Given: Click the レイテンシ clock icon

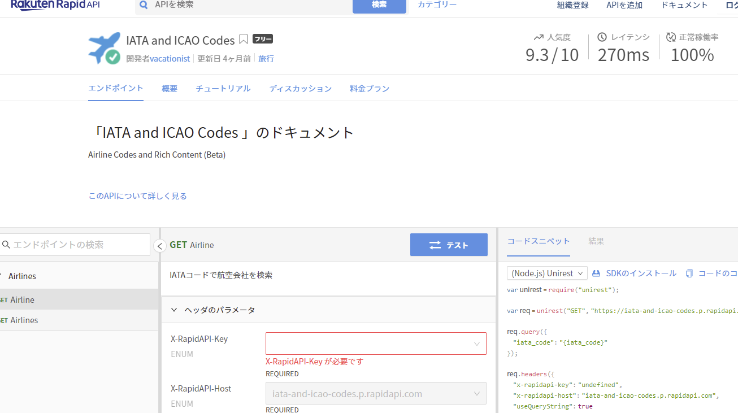Looking at the screenshot, I should click(x=602, y=37).
